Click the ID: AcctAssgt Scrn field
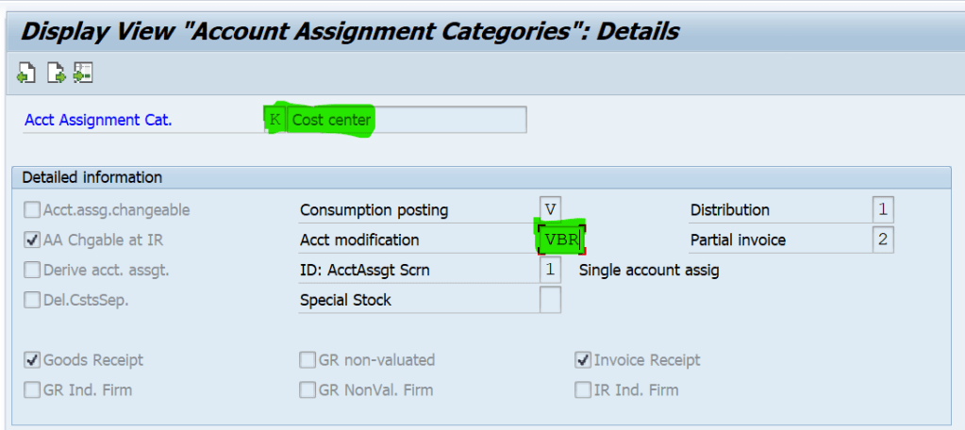 click(x=550, y=271)
